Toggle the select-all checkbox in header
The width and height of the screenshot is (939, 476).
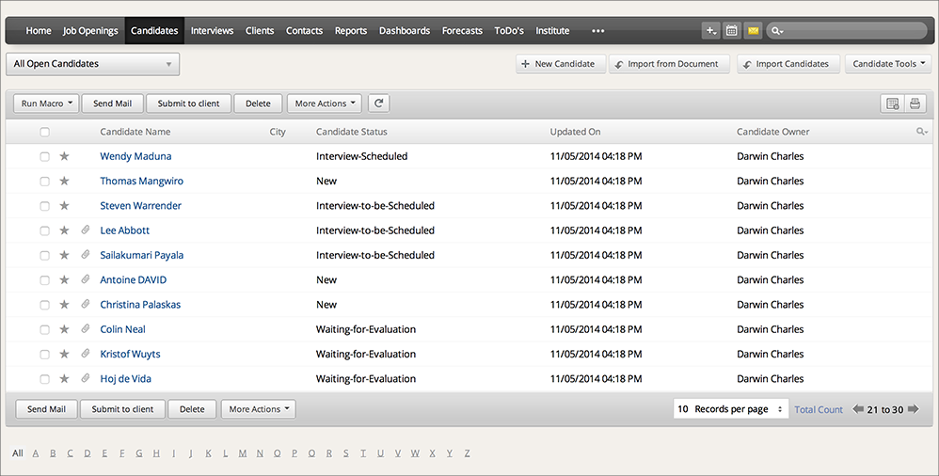coord(44,133)
